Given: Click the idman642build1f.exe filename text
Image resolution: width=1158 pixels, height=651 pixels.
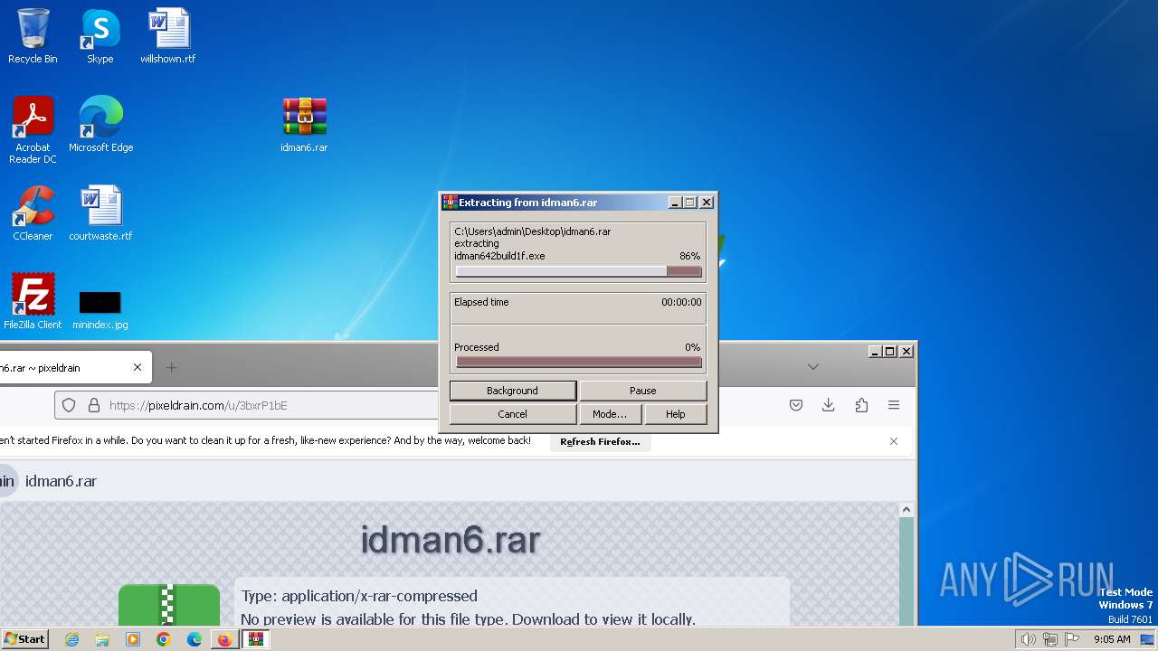Looking at the screenshot, I should [499, 256].
